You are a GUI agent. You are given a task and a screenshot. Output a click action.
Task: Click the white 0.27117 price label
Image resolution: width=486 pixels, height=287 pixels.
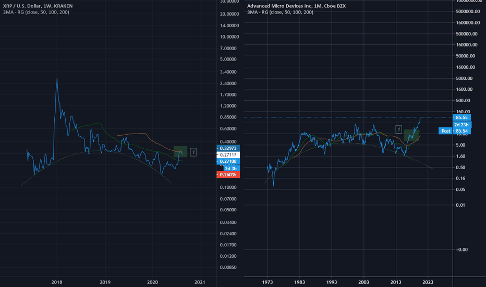[x=228, y=154]
